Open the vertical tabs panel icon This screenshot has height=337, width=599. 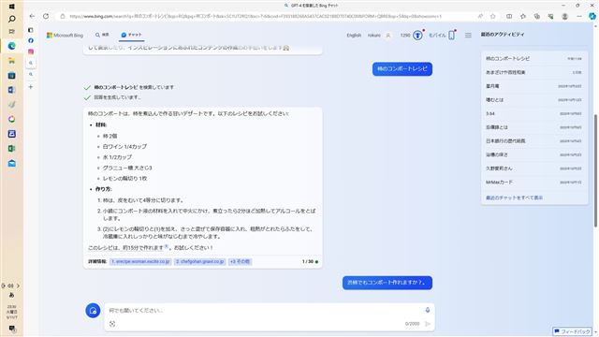31,30
